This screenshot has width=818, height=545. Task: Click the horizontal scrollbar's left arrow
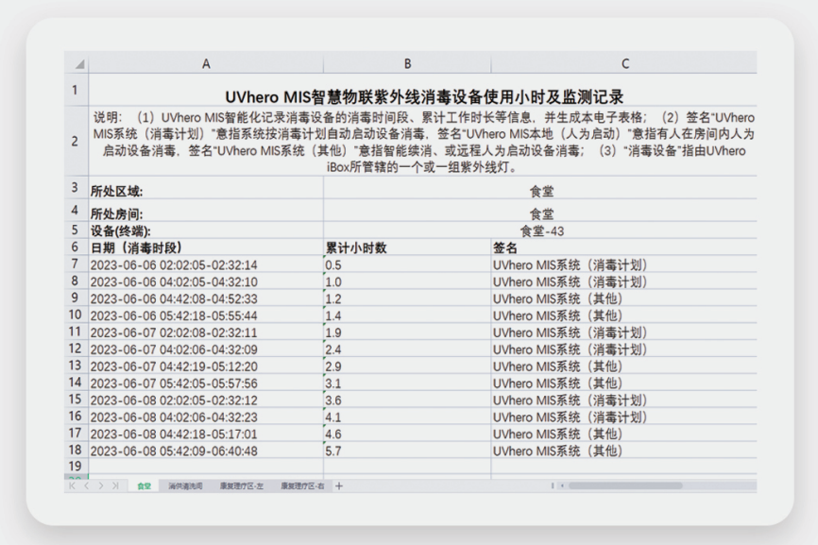tap(562, 485)
